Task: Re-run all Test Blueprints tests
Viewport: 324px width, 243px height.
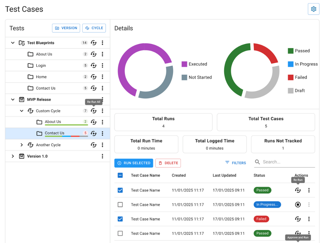Action: tap(94, 43)
